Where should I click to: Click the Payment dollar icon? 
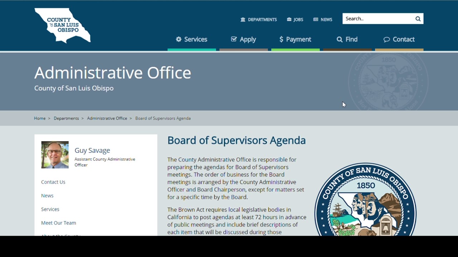pyautogui.click(x=281, y=39)
